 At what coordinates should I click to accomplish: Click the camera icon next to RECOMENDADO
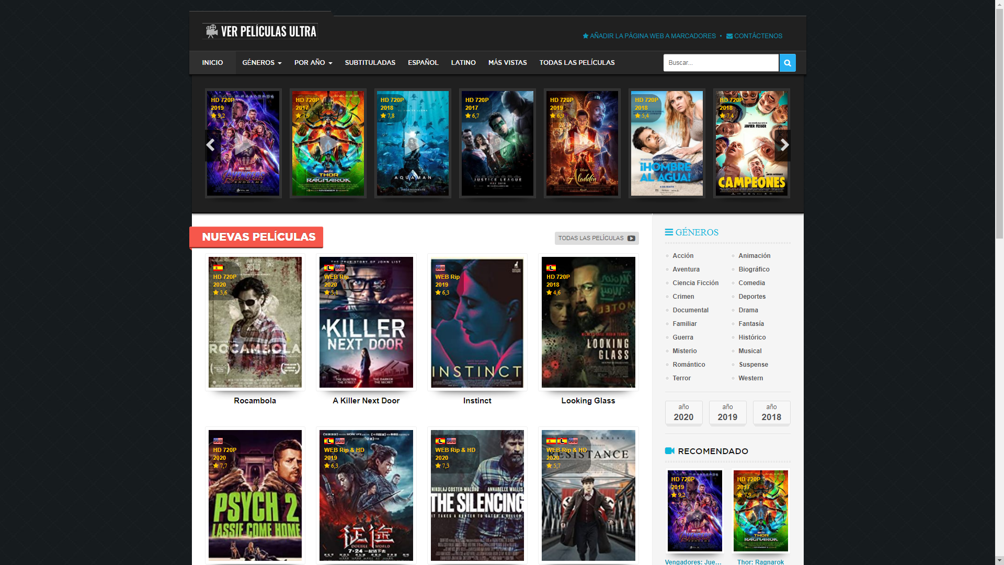coord(669,450)
